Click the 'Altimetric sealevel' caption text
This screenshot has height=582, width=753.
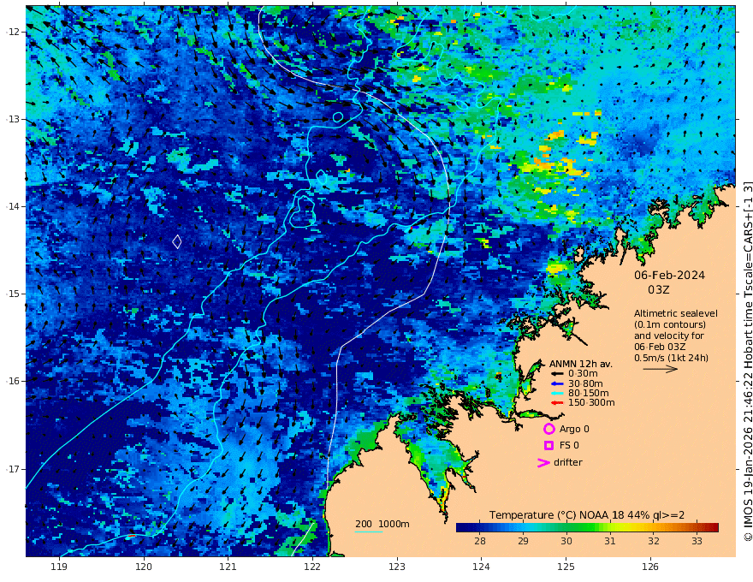tap(676, 313)
